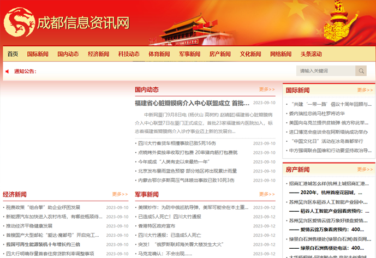Viewport: 376px width, 258px height.
Task: Open the 首页 navigation tab
Action: click(x=13, y=54)
